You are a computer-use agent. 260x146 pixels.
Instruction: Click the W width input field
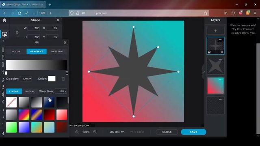coord(34,28)
